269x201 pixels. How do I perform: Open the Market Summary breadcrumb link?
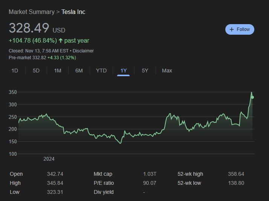coord(32,12)
